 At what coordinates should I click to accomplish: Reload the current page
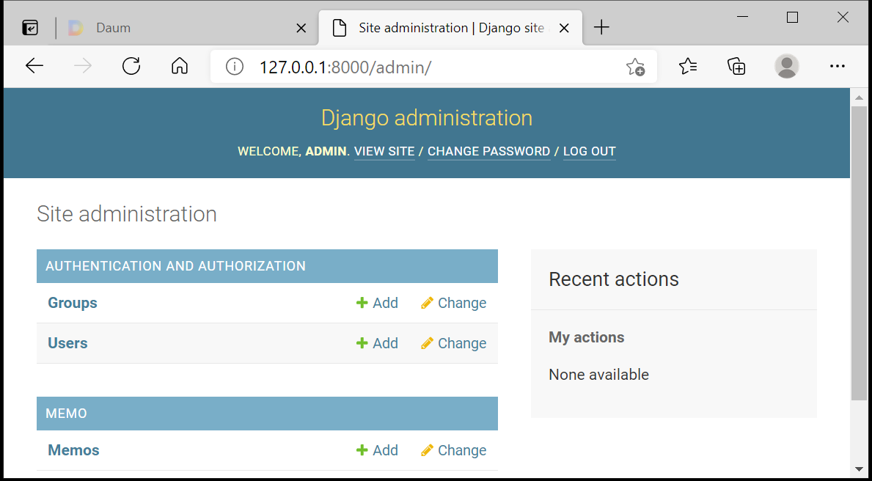click(131, 66)
